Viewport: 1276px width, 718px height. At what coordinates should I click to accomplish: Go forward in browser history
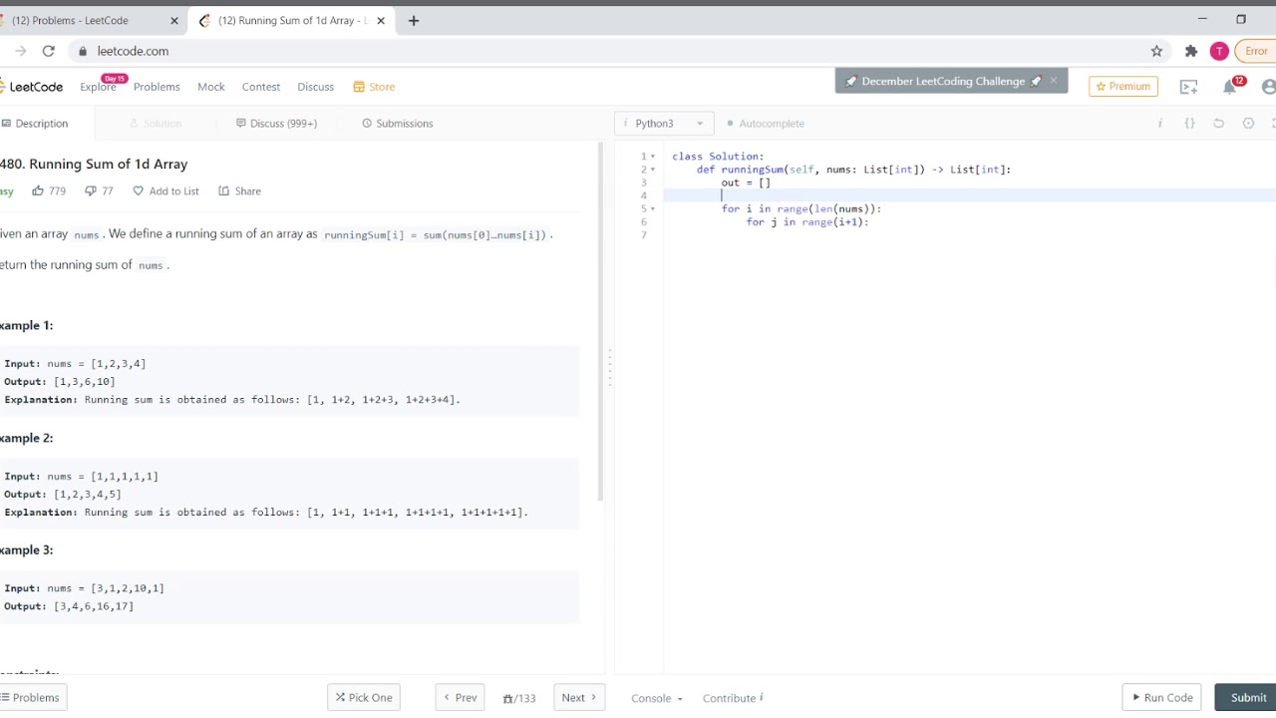pyautogui.click(x=20, y=51)
